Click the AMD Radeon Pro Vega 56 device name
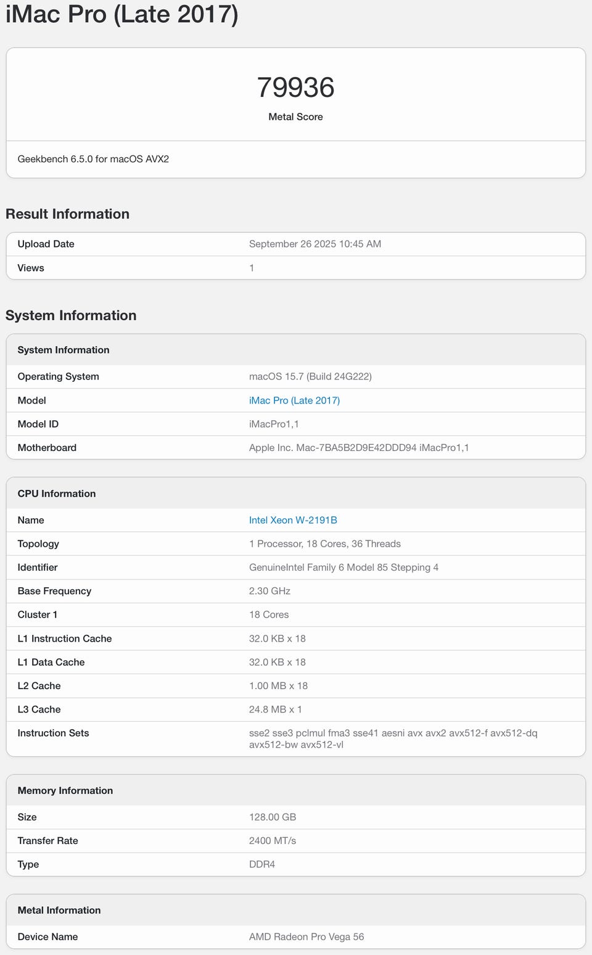The width and height of the screenshot is (592, 955). point(306,937)
